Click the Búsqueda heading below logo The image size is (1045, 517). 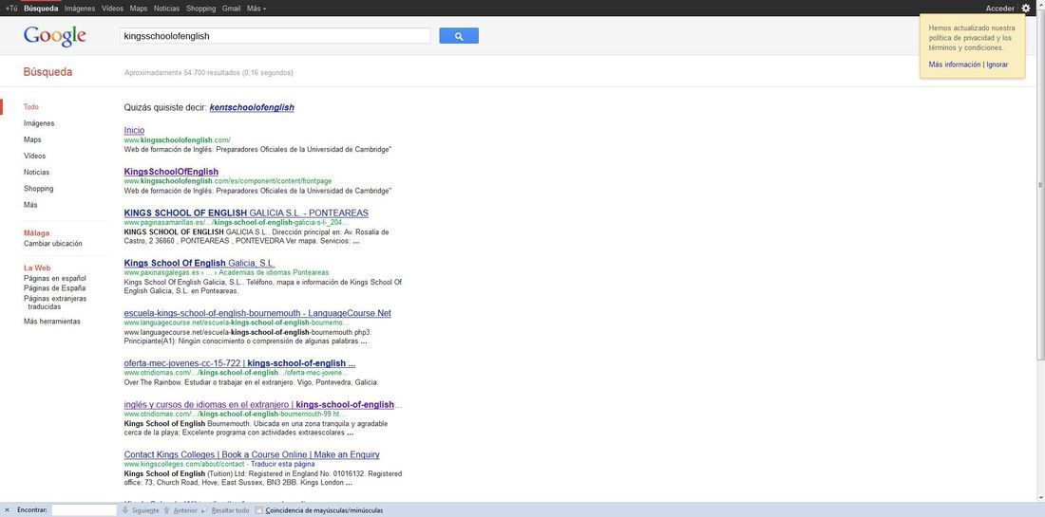click(48, 72)
